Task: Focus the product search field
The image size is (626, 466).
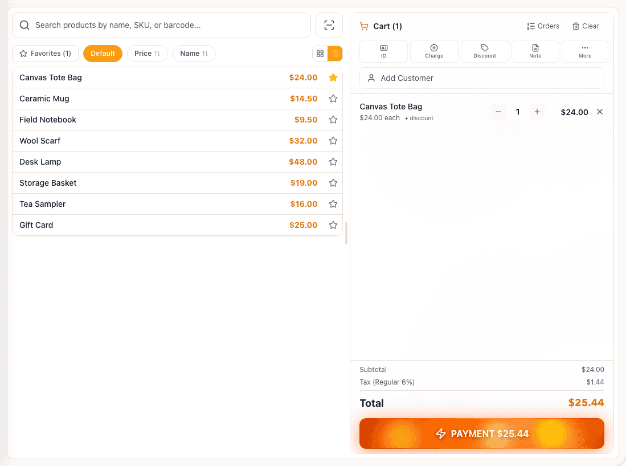Action: pos(161,25)
